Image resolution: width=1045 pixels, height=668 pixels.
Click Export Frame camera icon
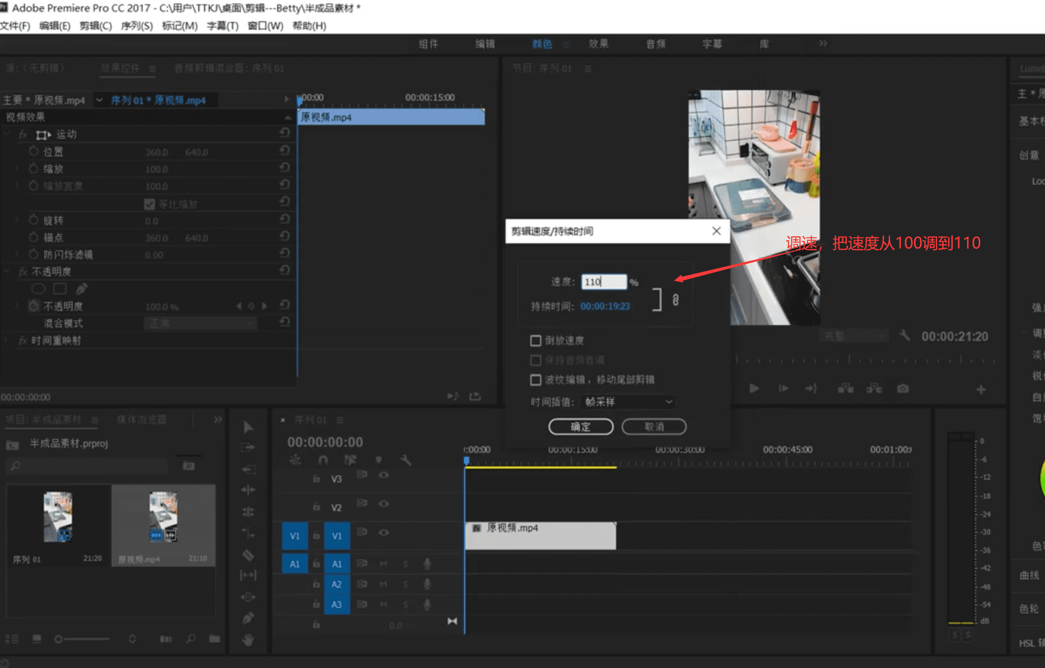pos(903,388)
